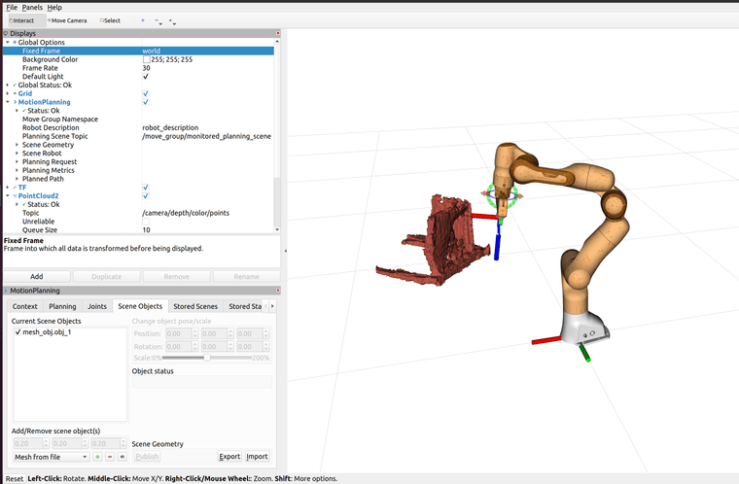The height and width of the screenshot is (484, 739).
Task: Click the interactive marker ring on end effector
Action: 503,194
